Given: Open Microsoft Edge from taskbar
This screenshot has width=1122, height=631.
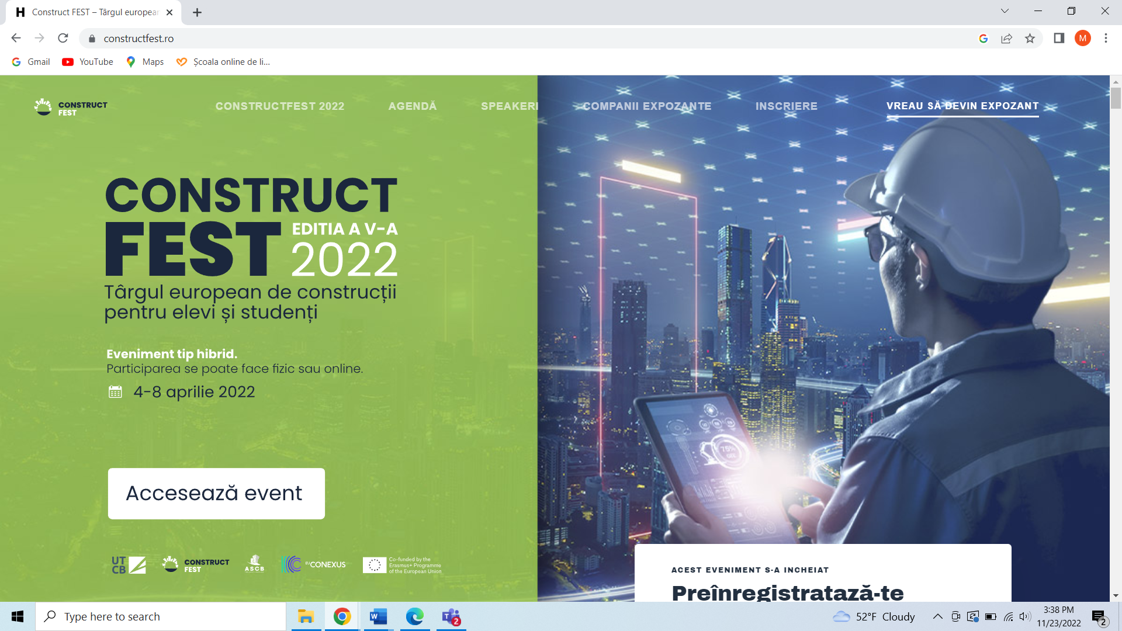Looking at the screenshot, I should (x=414, y=616).
